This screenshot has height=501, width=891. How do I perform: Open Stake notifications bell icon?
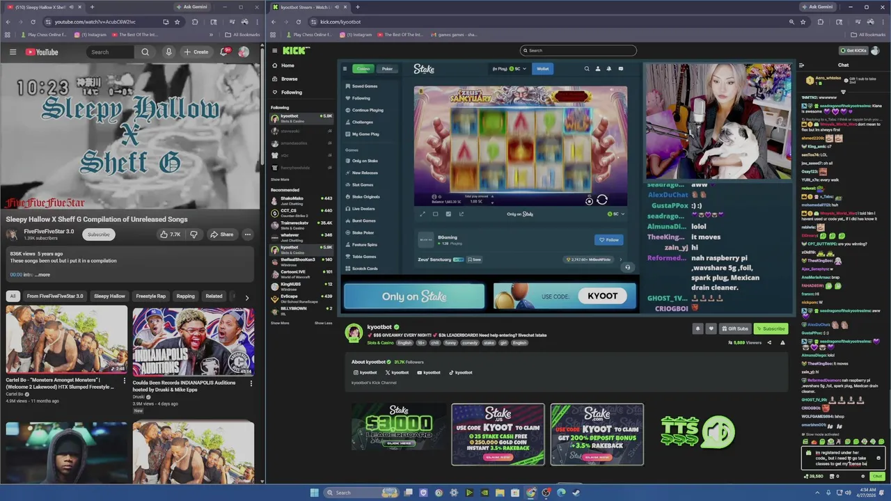609,69
